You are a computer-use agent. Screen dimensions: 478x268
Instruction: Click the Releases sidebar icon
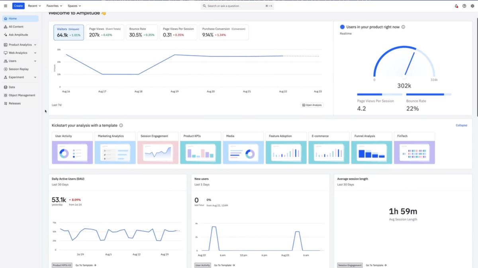pyautogui.click(x=6, y=103)
